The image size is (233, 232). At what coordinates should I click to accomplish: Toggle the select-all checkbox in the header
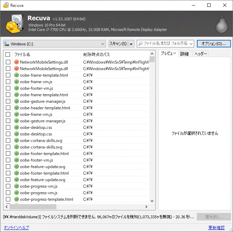pos(8,55)
